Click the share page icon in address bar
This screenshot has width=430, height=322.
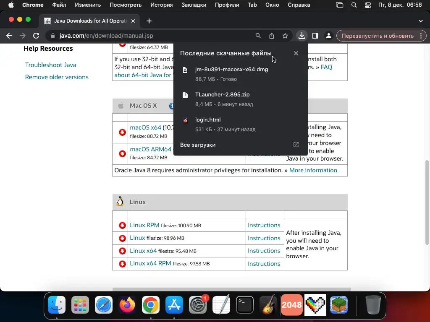point(272,36)
